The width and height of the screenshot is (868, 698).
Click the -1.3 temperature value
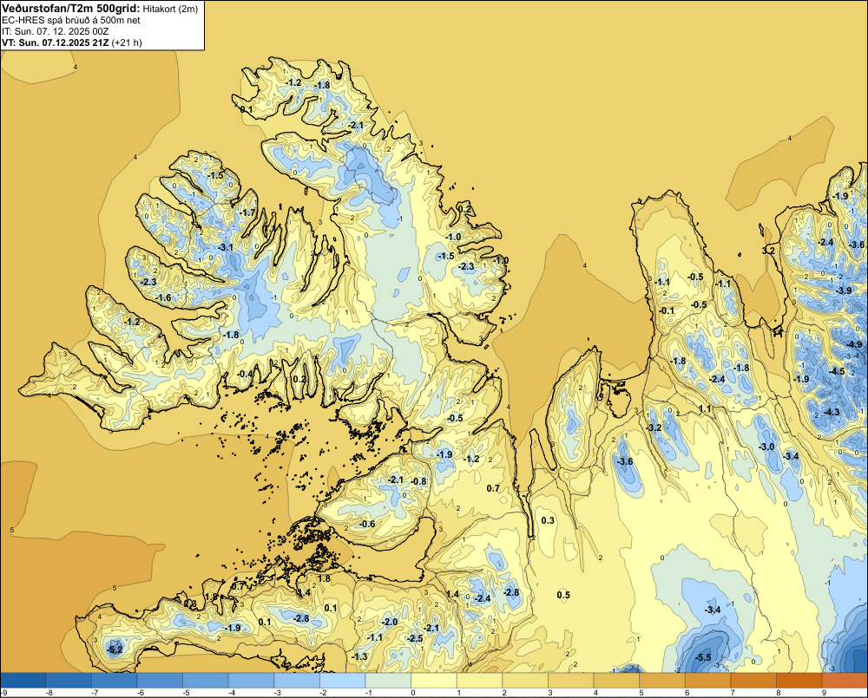click(359, 657)
